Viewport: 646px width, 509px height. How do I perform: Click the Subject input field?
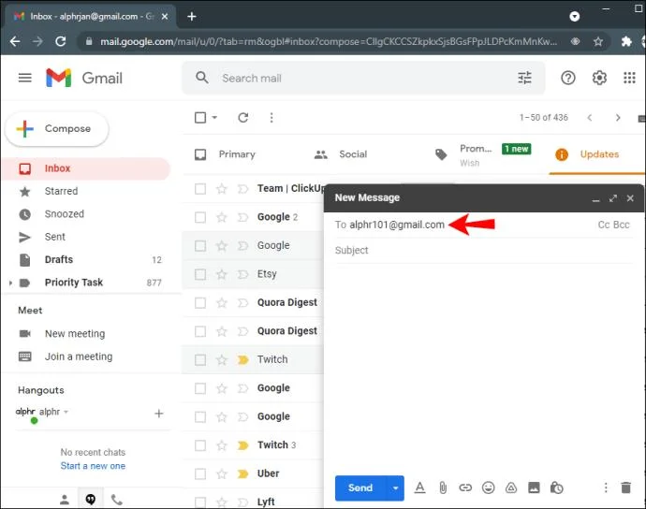pos(483,251)
